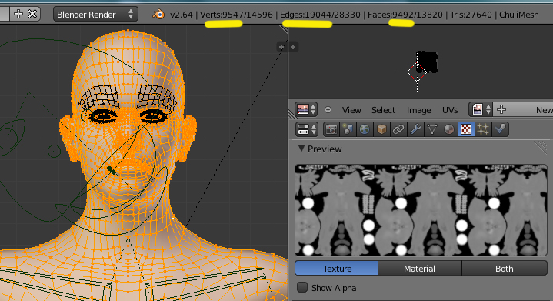Open the UVs menu
This screenshot has height=301, width=553.
[450, 110]
